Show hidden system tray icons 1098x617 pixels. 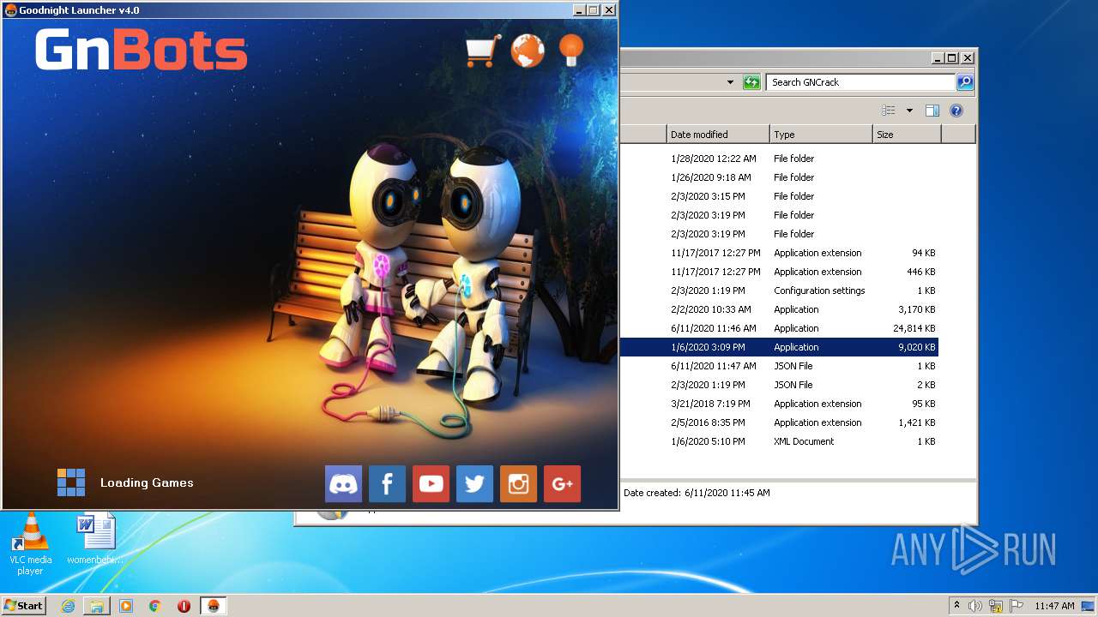pos(956,606)
